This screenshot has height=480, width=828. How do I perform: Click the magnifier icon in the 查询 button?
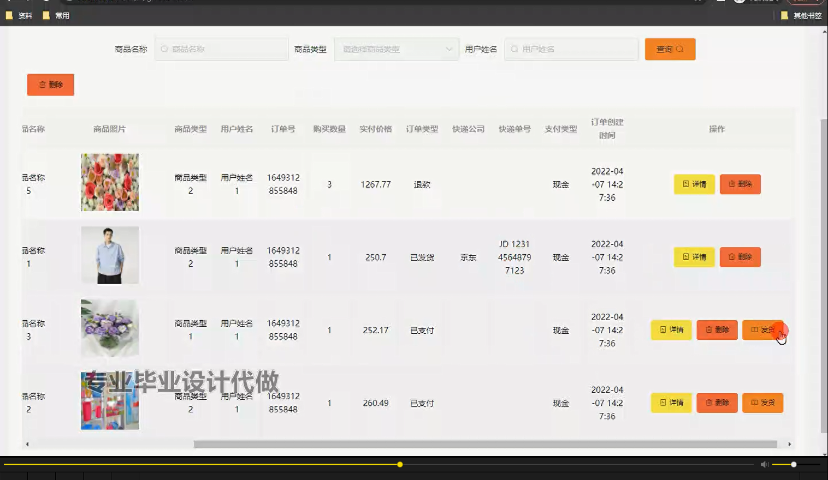click(x=679, y=49)
